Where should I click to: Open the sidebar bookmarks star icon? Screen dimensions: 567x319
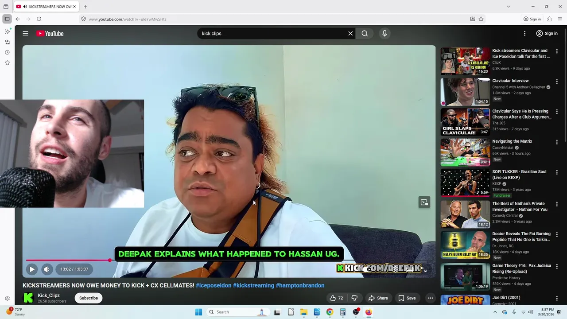point(7,63)
